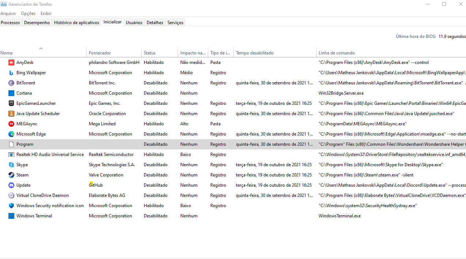466x259 pixels.
Task: Select the Virtual CloneDrive Daemon name
Action: click(42, 195)
